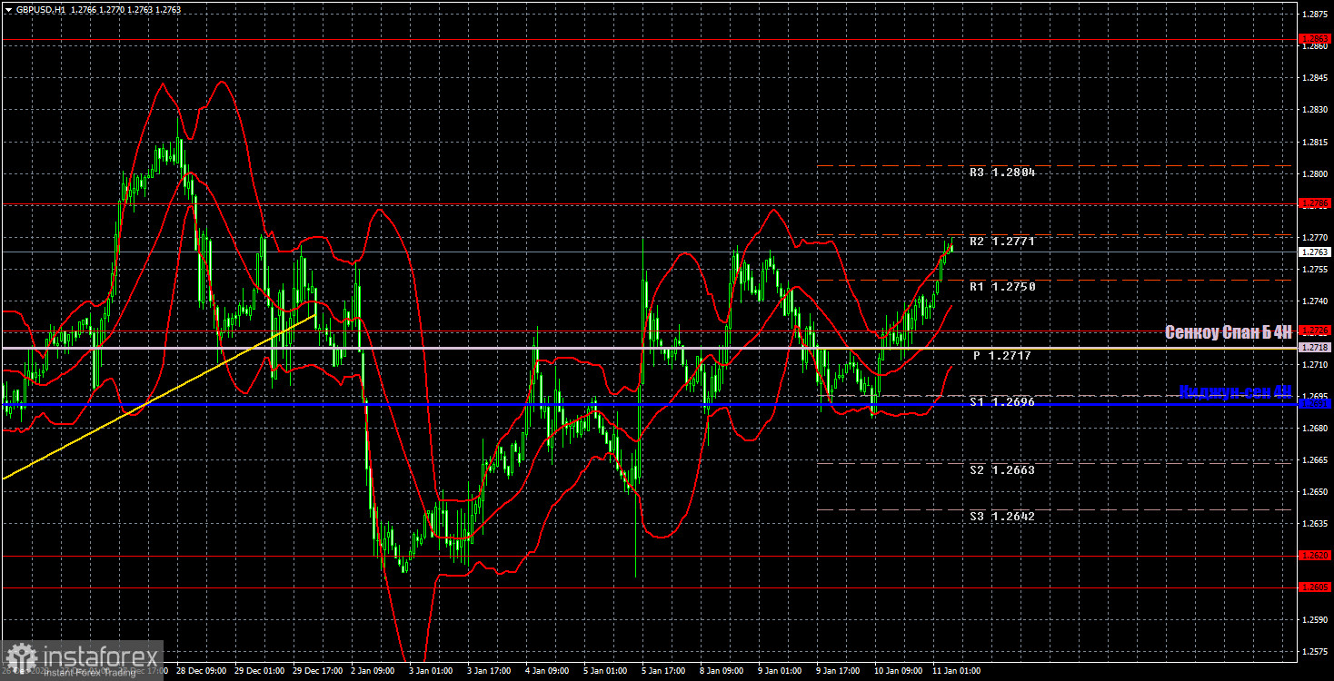
Task: Click the 1.2650 price axis label
Action: [x=1315, y=492]
